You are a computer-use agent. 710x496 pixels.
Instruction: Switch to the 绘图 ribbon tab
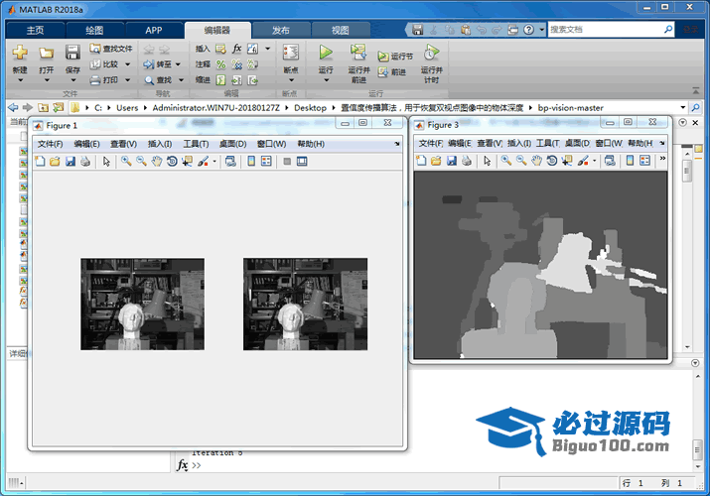tap(94, 30)
